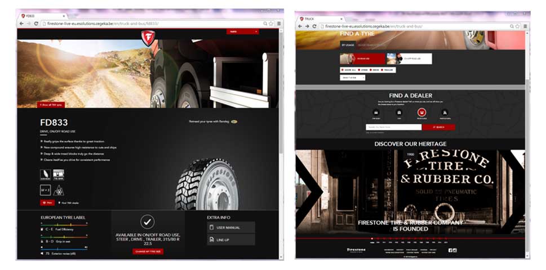The image size is (546, 270).
Task: Select the first 1900 heritage timeline dot
Action: click(372, 238)
